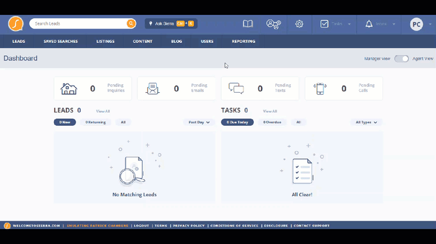
Task: Click the Pending Texts chat bubbles icon
Action: tap(236, 88)
